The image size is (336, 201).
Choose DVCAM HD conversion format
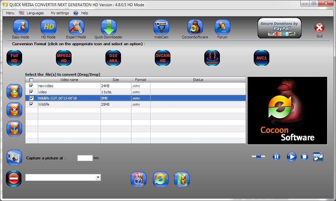click(x=163, y=58)
